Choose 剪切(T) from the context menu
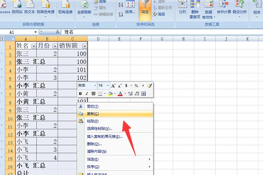 tap(115, 106)
